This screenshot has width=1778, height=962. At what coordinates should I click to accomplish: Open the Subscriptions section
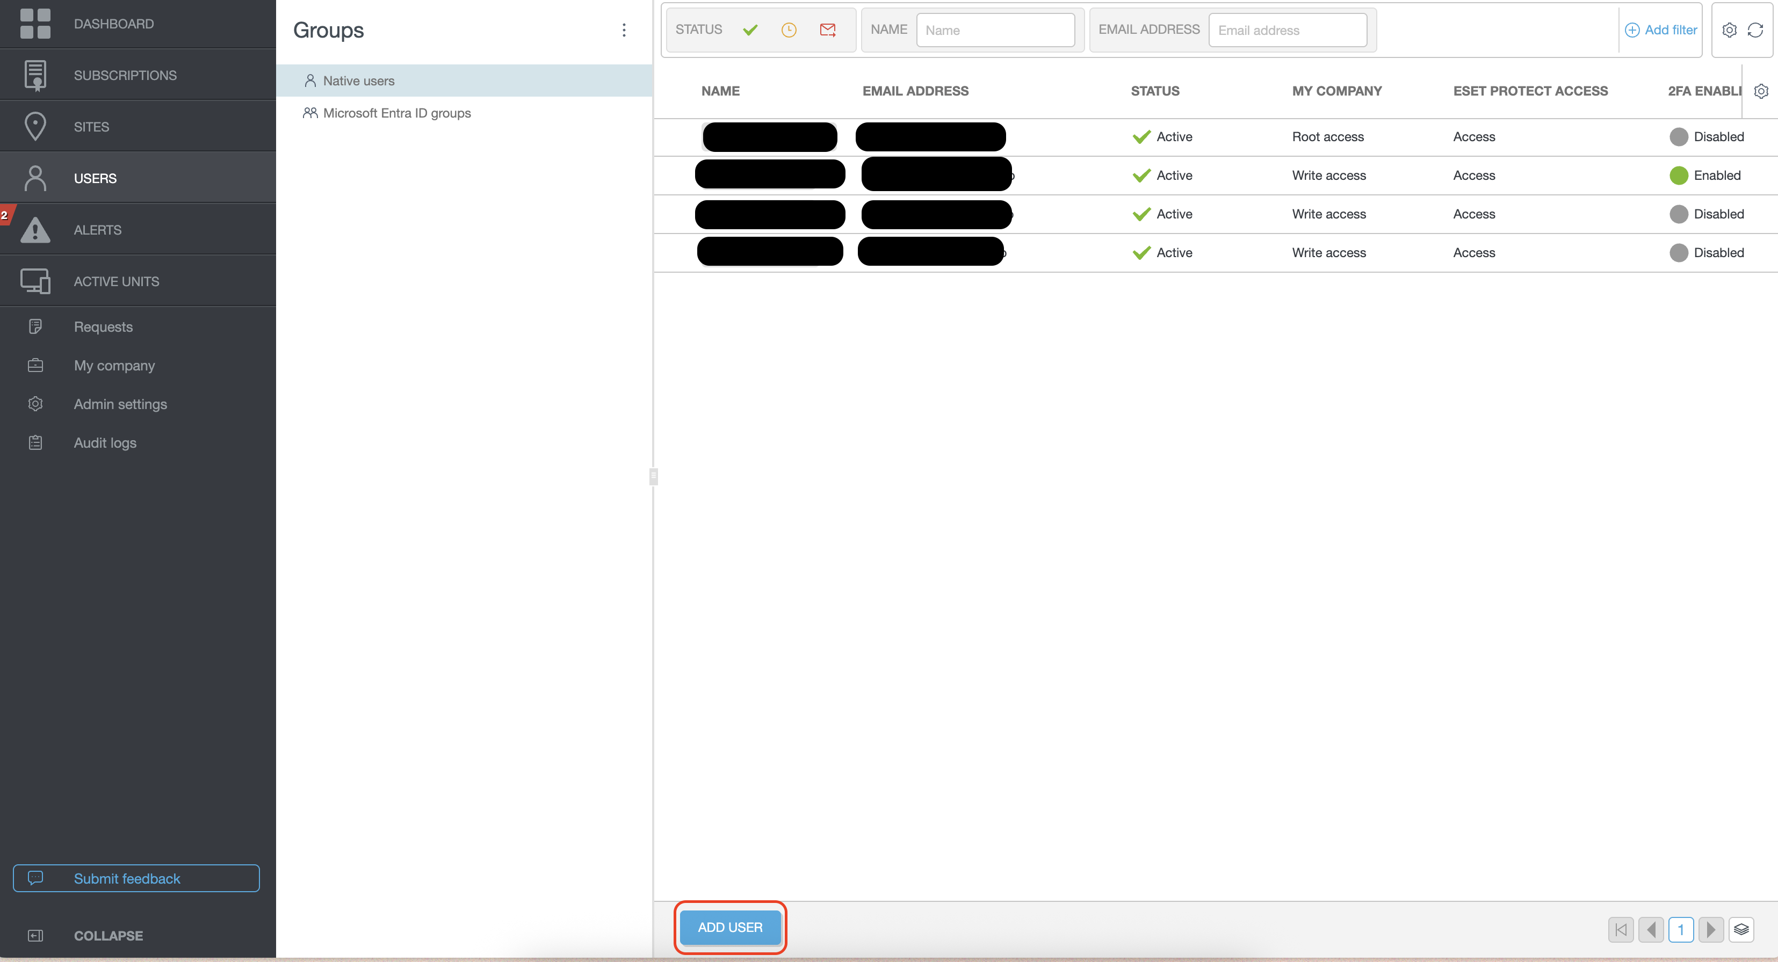[138, 75]
